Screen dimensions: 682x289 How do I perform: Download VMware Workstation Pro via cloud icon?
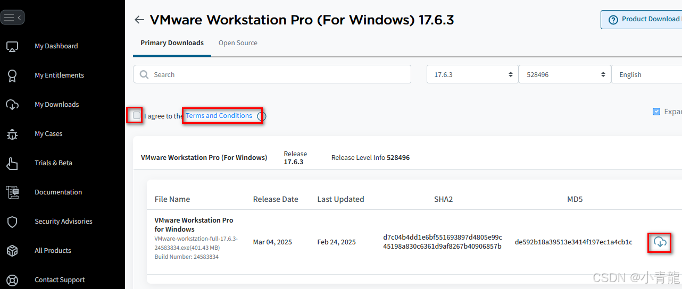pyautogui.click(x=660, y=242)
